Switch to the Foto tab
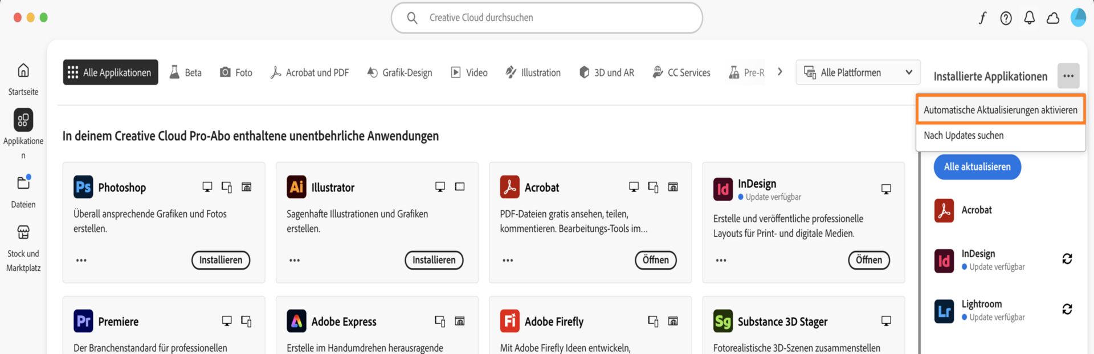Image resolution: width=1094 pixels, height=354 pixels. click(x=236, y=72)
